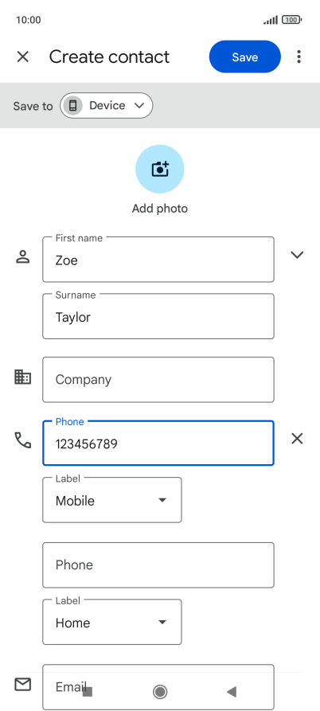The image size is (320, 711).
Task: Tap the Add photo camera icon
Action: coord(159,169)
